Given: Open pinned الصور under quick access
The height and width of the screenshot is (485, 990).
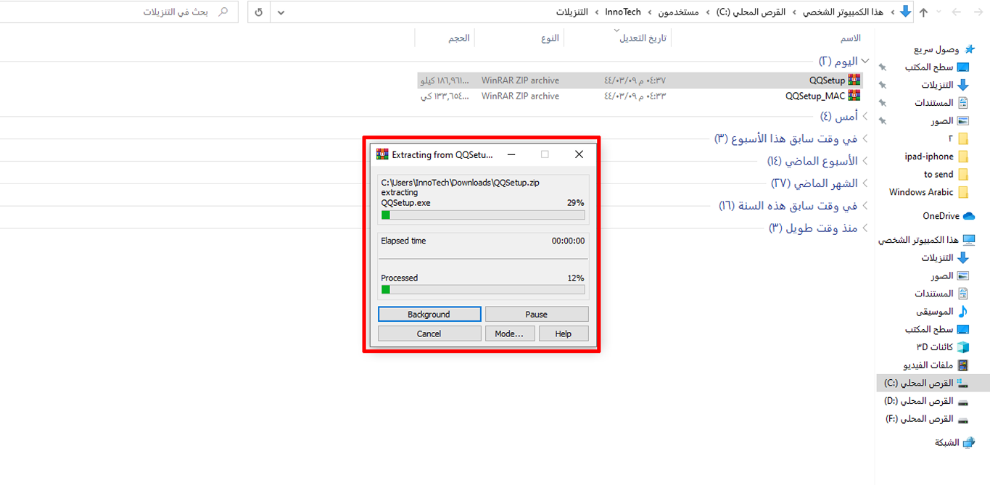Looking at the screenshot, I should [x=950, y=121].
